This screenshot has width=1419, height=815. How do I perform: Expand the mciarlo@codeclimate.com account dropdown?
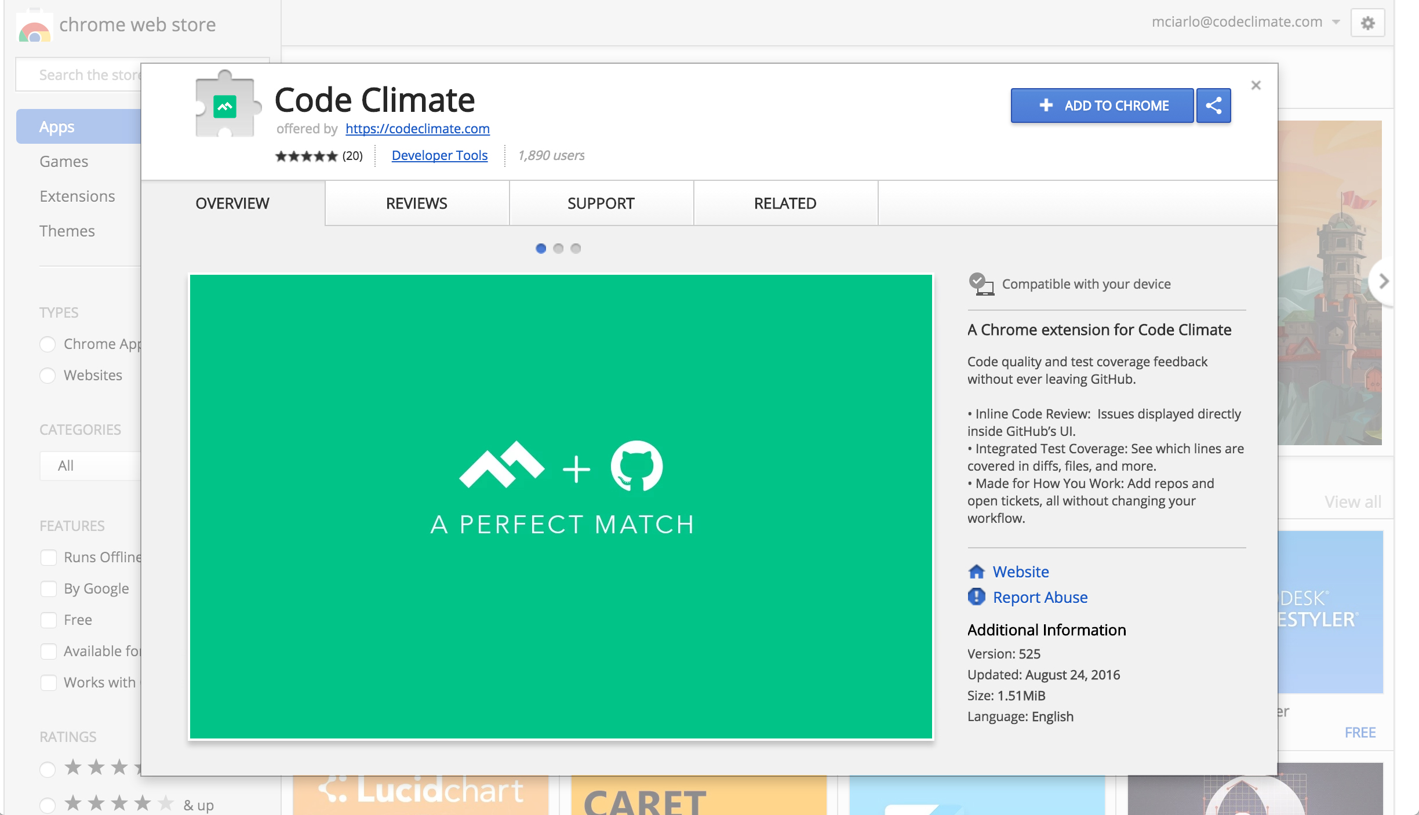click(x=1246, y=22)
